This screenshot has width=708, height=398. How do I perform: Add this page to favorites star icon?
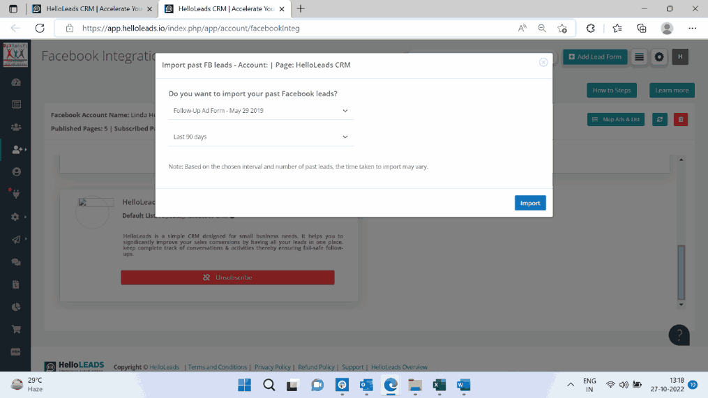tap(562, 28)
